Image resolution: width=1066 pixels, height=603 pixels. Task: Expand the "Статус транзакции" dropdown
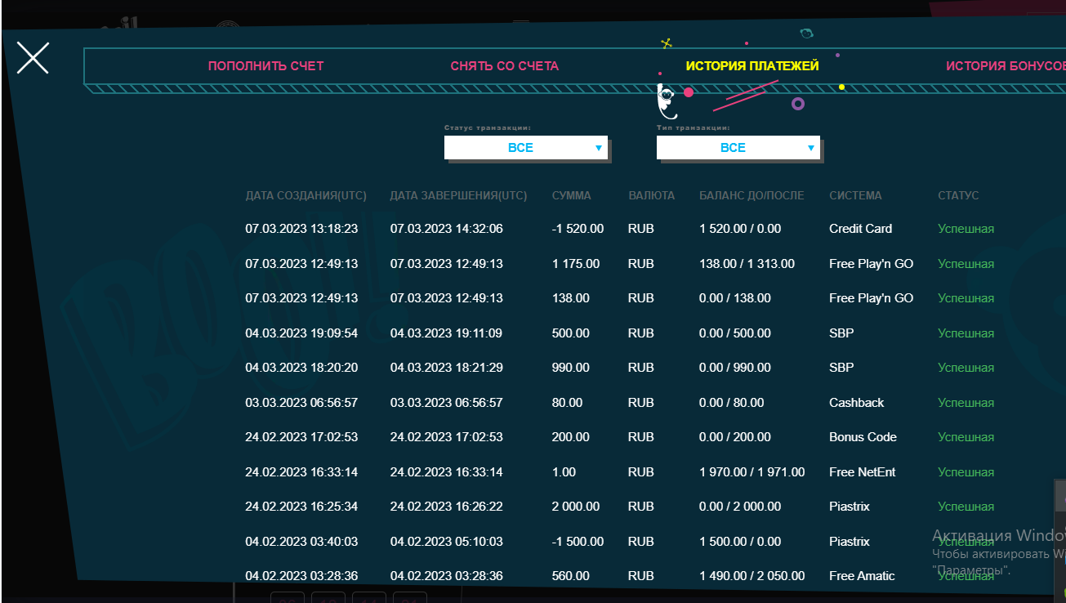(525, 148)
